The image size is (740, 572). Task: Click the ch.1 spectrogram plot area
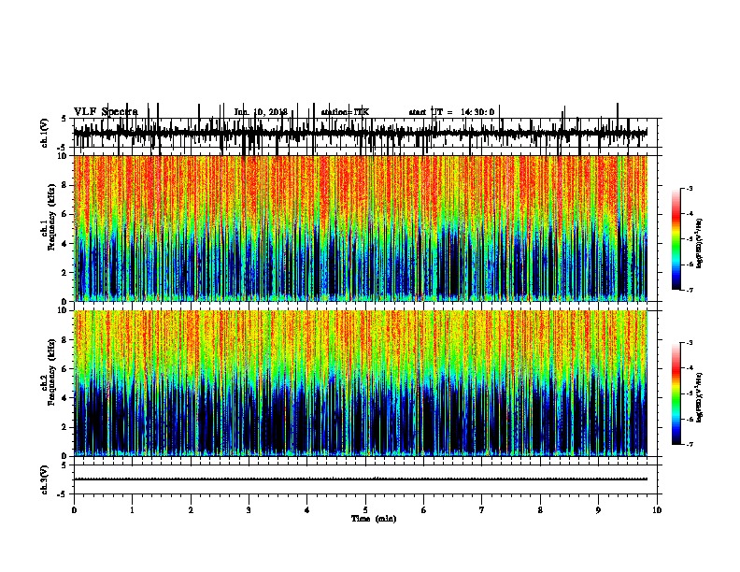[361, 228]
